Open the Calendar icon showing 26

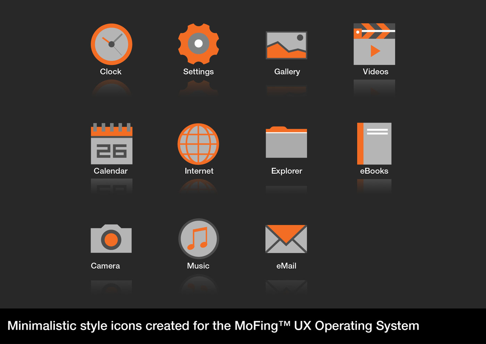click(111, 144)
